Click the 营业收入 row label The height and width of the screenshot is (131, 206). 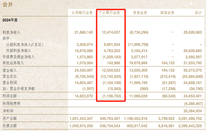pos(9,71)
